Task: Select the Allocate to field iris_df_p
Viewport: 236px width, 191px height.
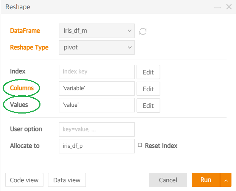Action: 97,146
